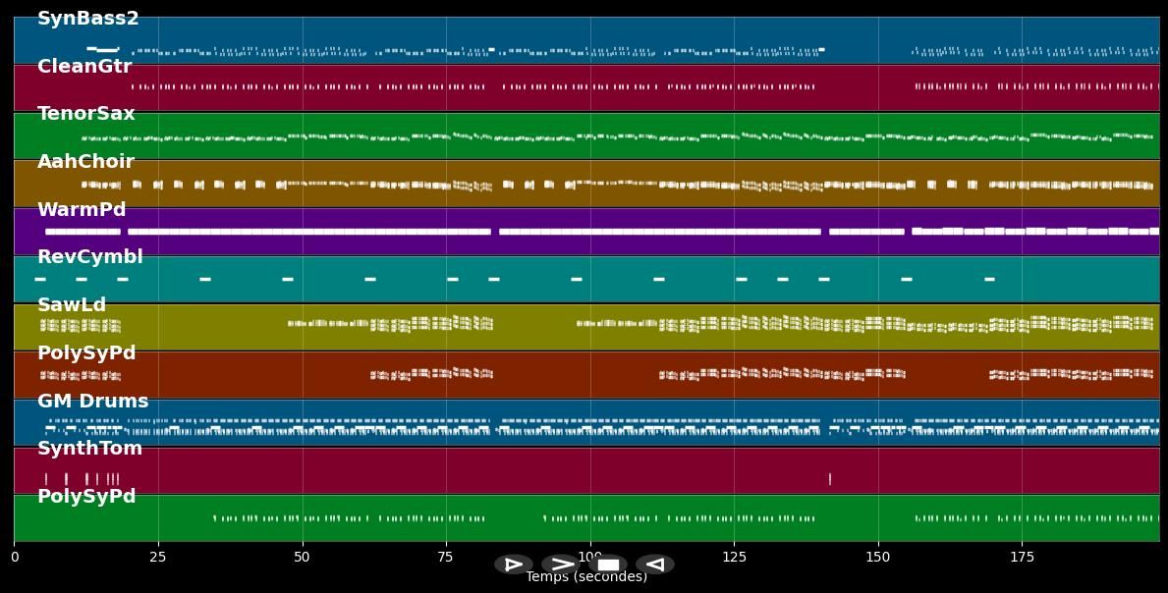Click the SynthTom track name
The height and width of the screenshot is (593, 1168).
(x=89, y=449)
